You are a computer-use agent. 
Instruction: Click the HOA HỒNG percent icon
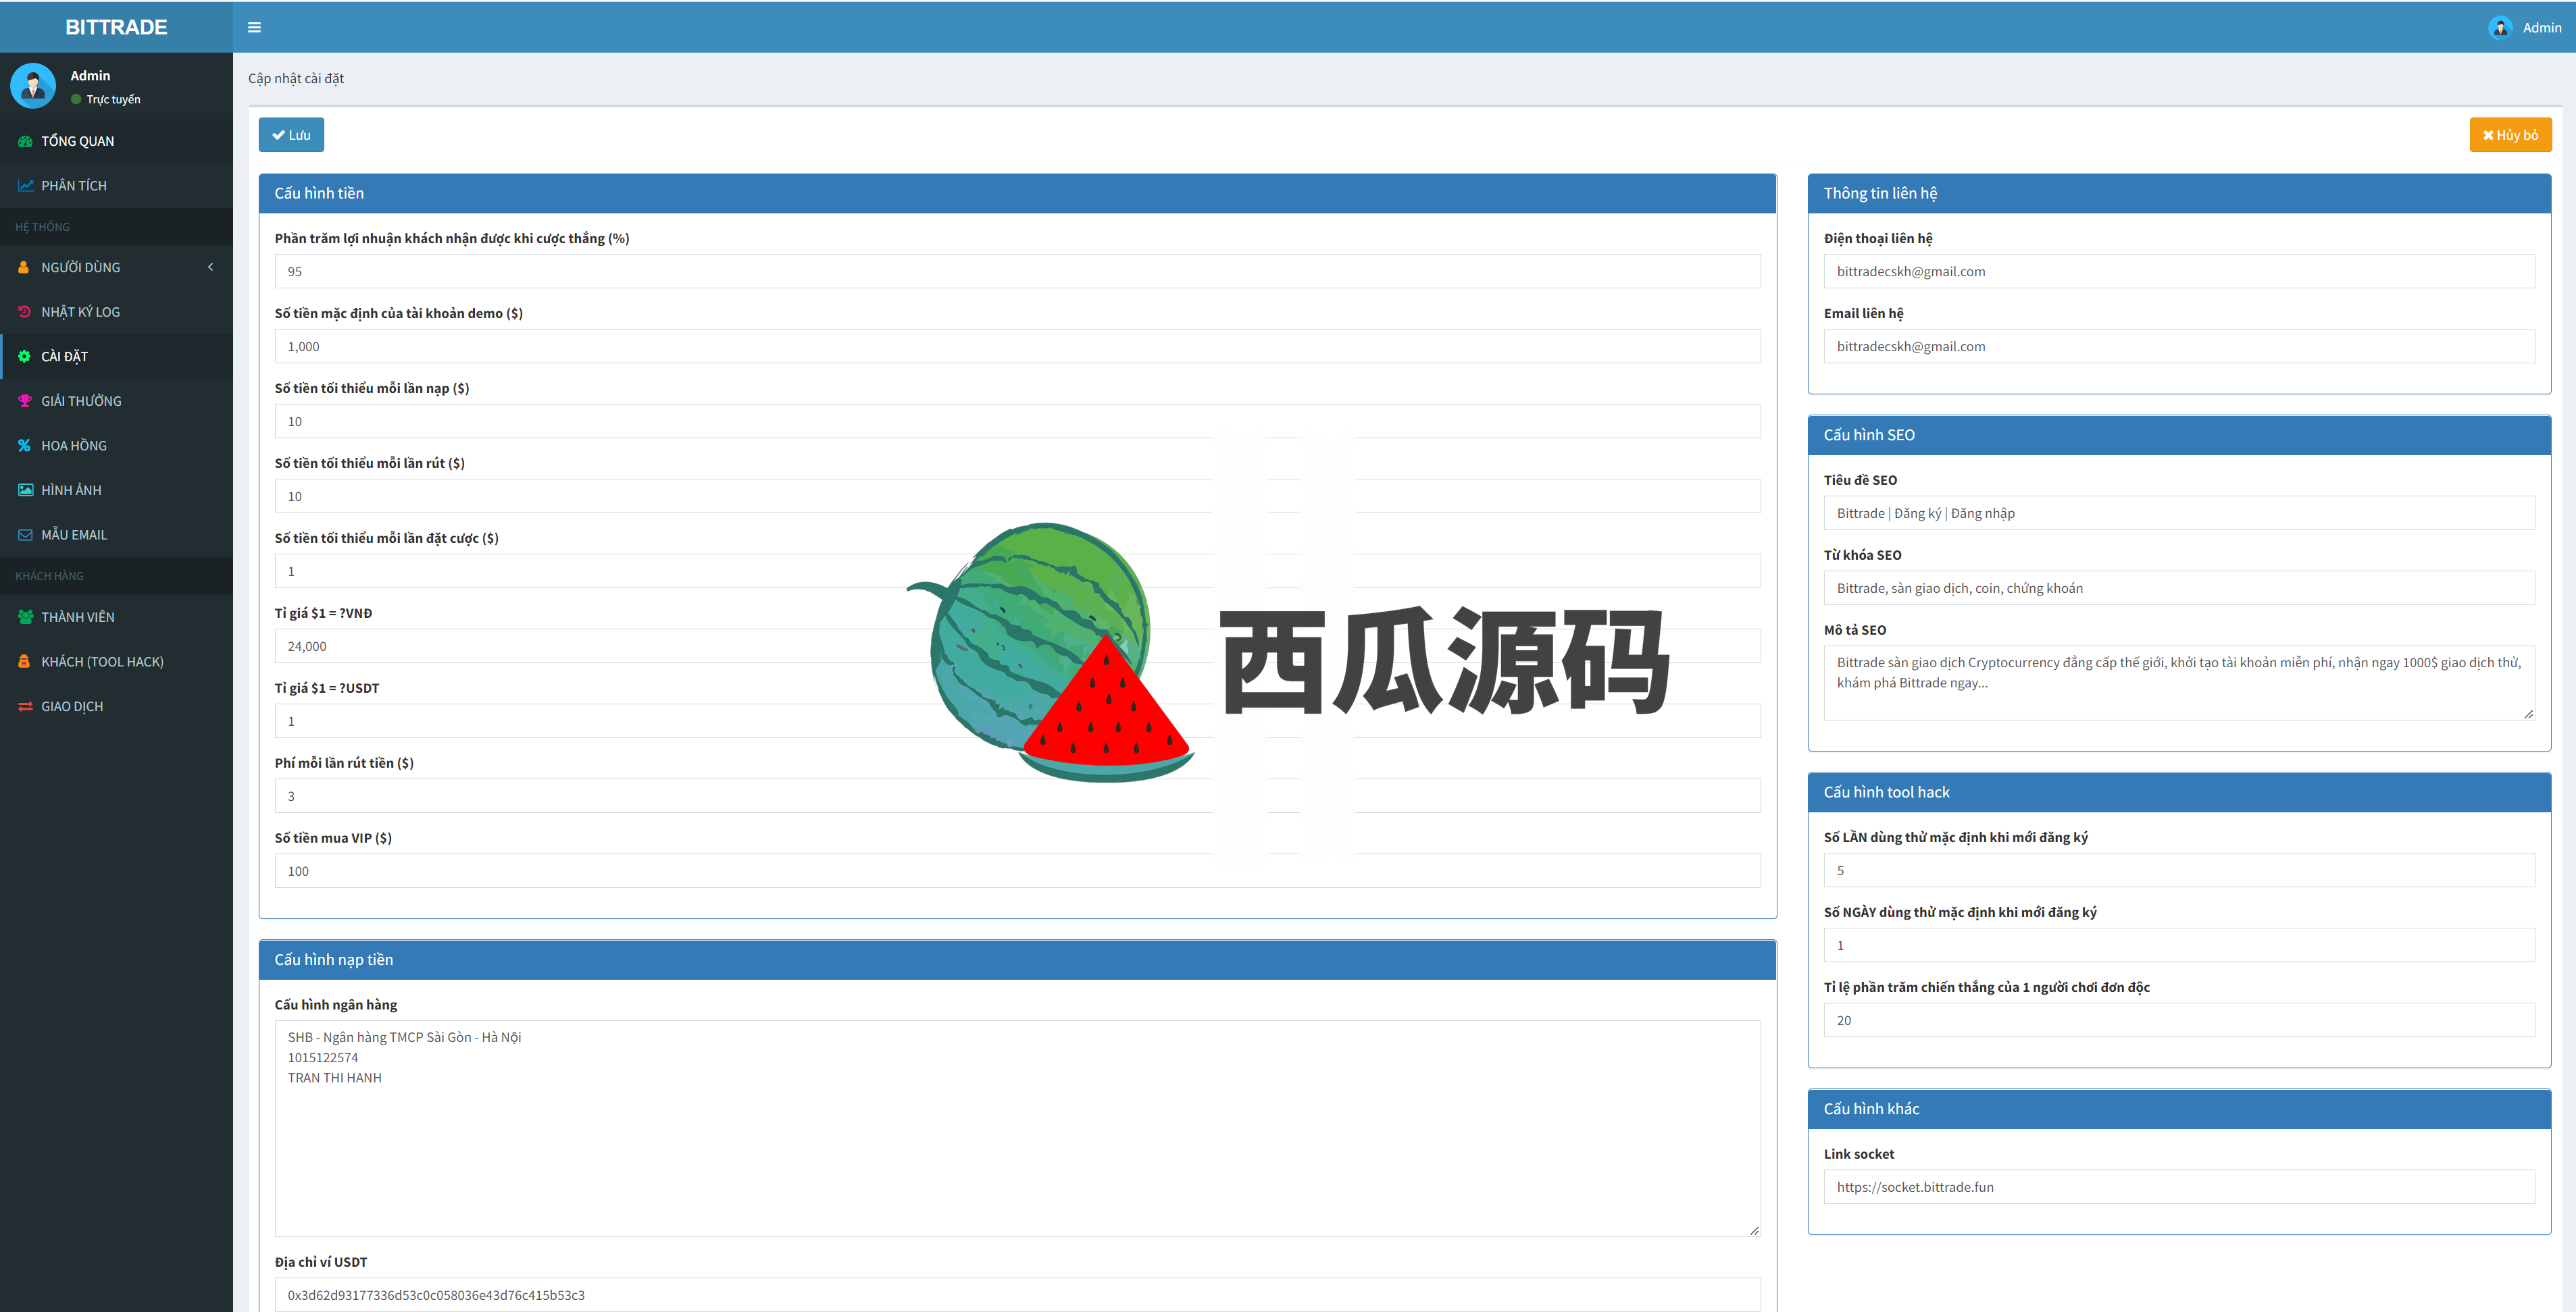pyautogui.click(x=25, y=446)
